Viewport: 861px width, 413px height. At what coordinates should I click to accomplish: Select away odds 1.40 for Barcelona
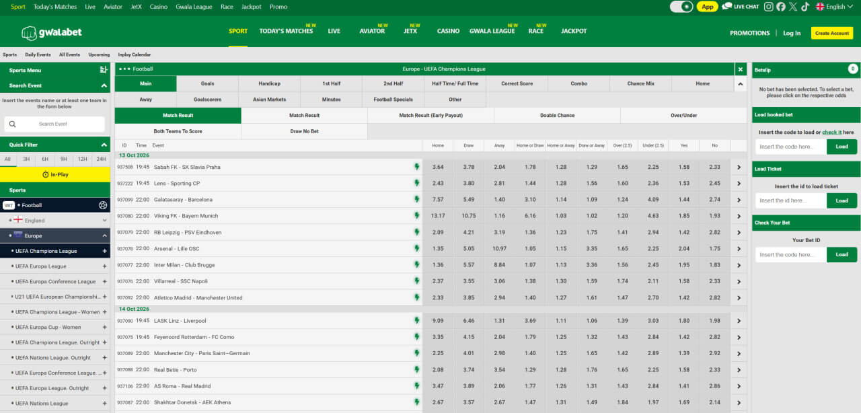[499, 199]
